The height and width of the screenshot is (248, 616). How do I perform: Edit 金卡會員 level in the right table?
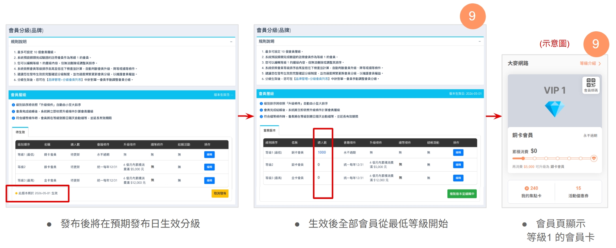point(458,178)
